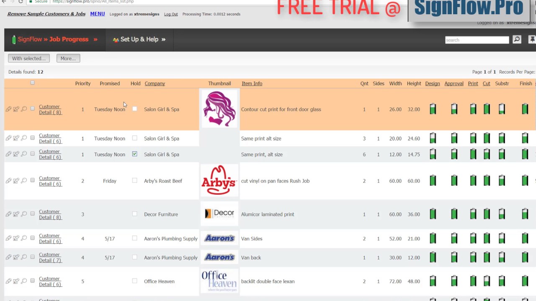This screenshot has height=301, width=536.
Task: Click pencil edit icon in Contour cut print row
Action: coord(8,109)
